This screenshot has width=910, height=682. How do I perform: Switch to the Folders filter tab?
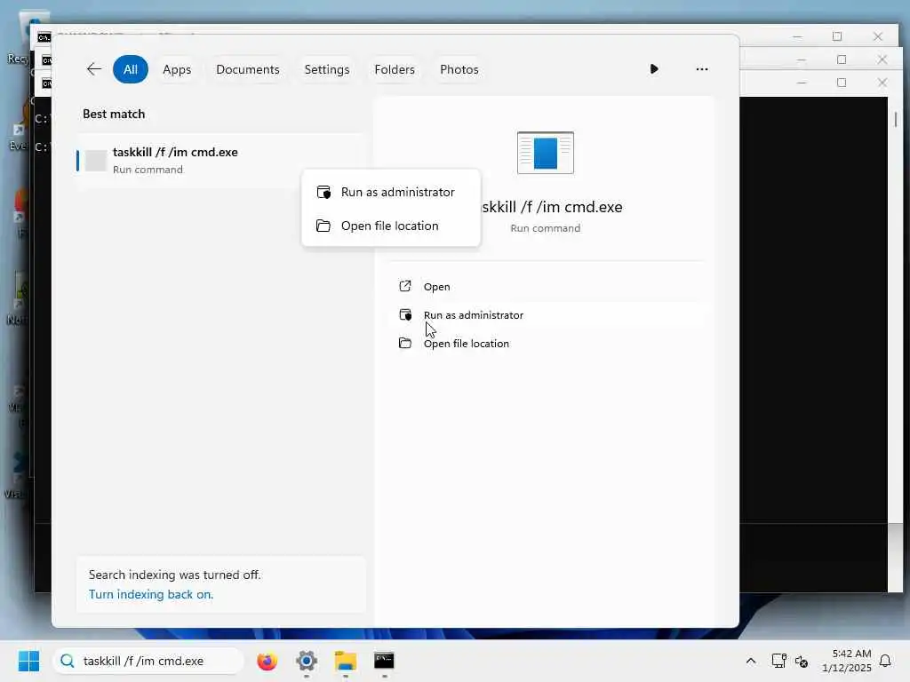(x=395, y=69)
